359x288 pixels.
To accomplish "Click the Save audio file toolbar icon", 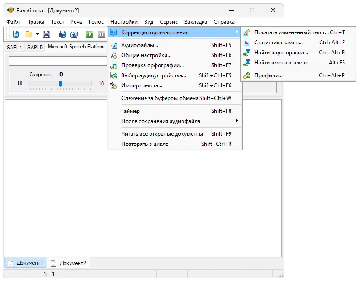I will 62,34.
